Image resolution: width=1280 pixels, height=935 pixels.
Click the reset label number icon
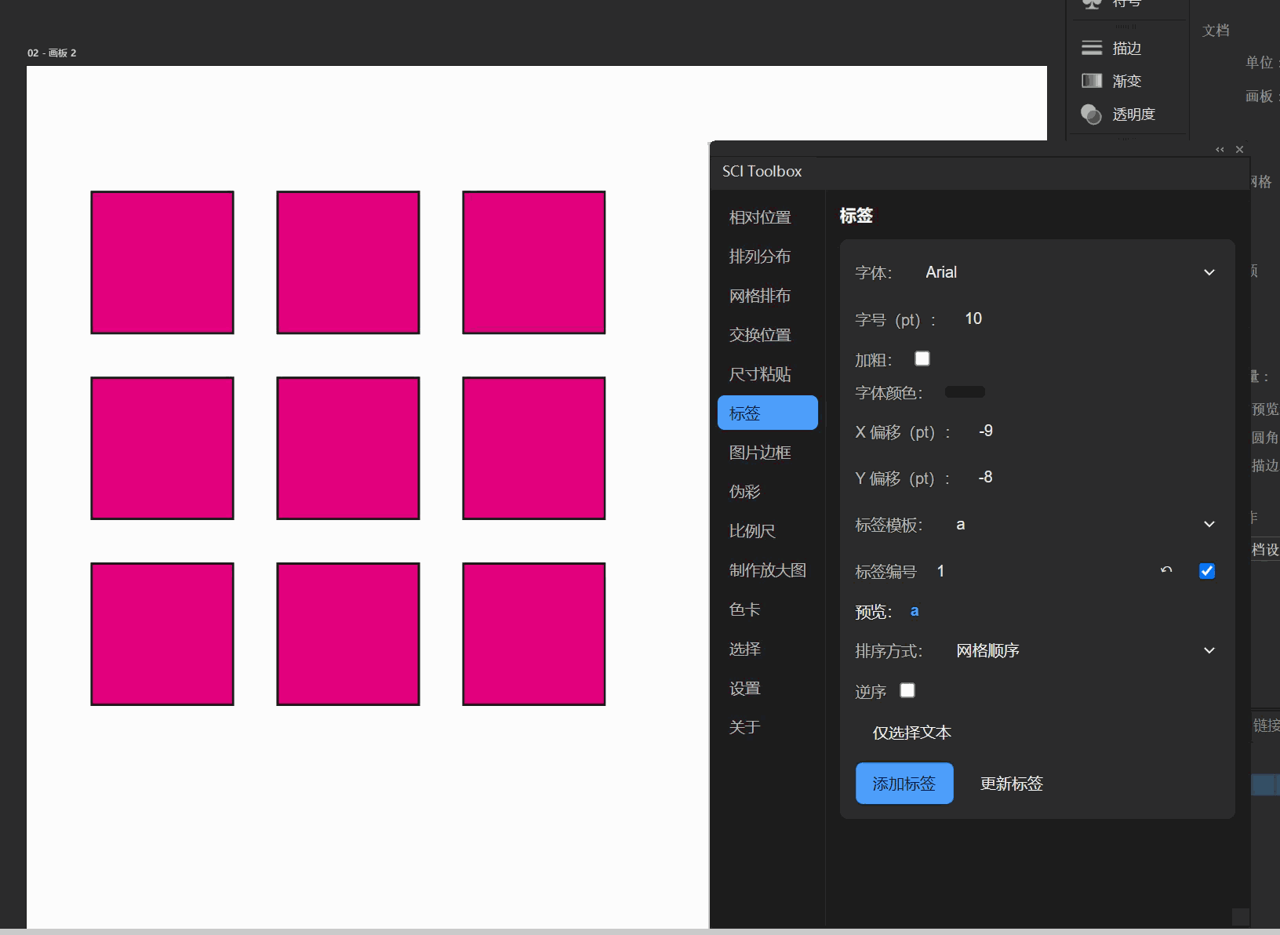pos(1166,570)
